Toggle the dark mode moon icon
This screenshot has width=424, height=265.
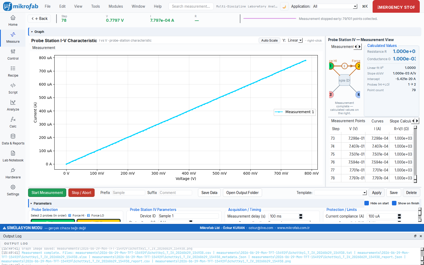[x=284, y=7]
